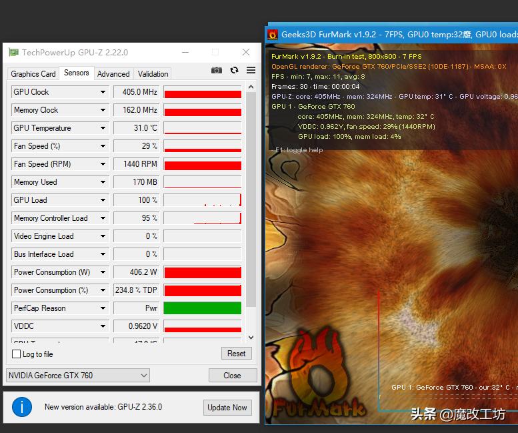Click the 95 % Memory Controller Load value
The image size is (518, 433).
tap(137, 218)
